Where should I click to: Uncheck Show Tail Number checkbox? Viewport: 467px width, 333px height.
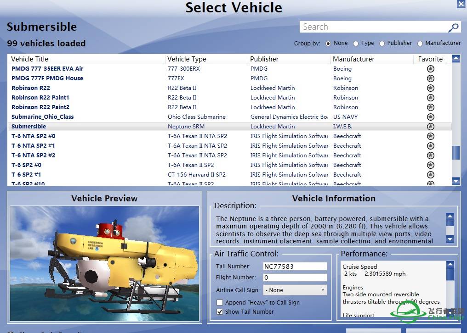click(220, 311)
